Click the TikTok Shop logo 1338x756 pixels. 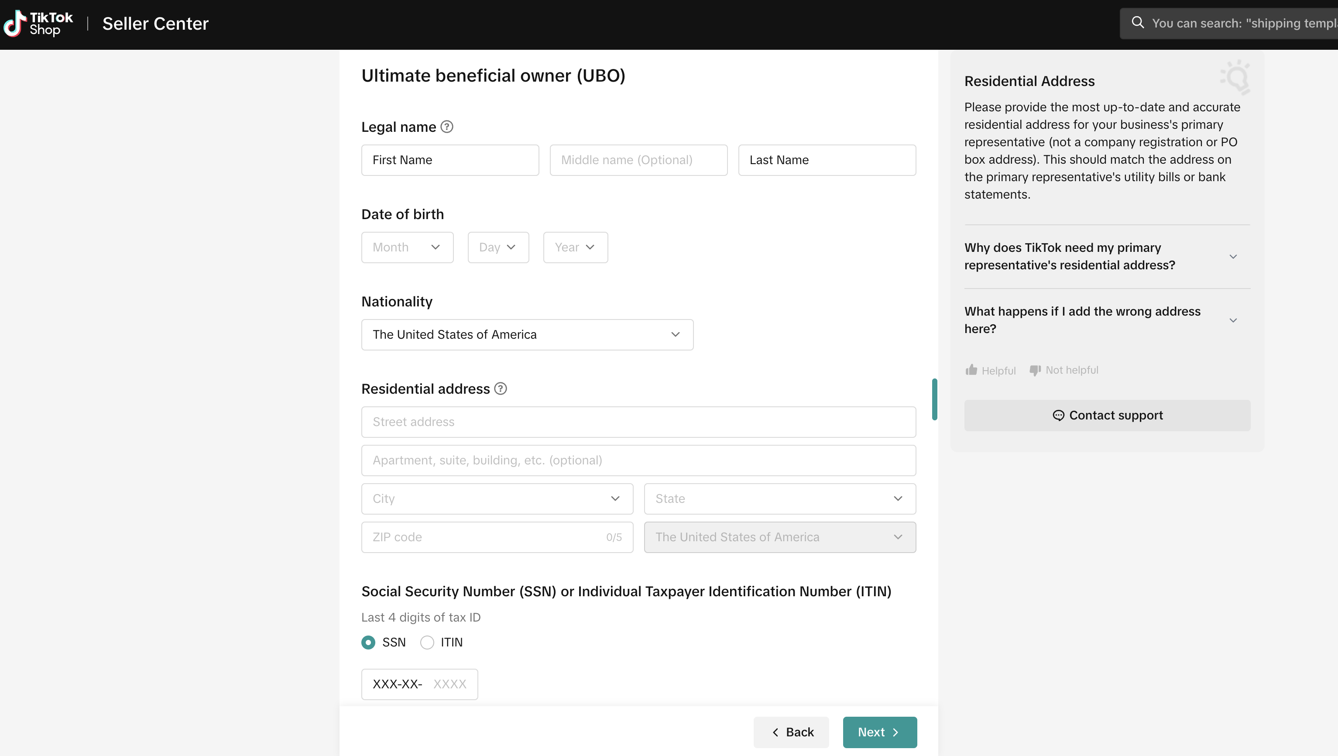(x=38, y=24)
